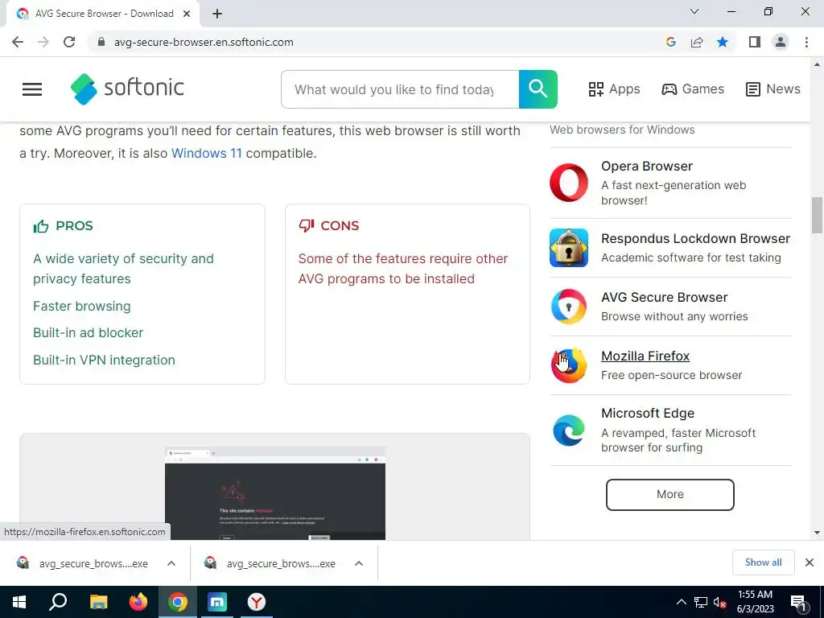
Task: Click the More browsers button
Action: click(x=670, y=495)
